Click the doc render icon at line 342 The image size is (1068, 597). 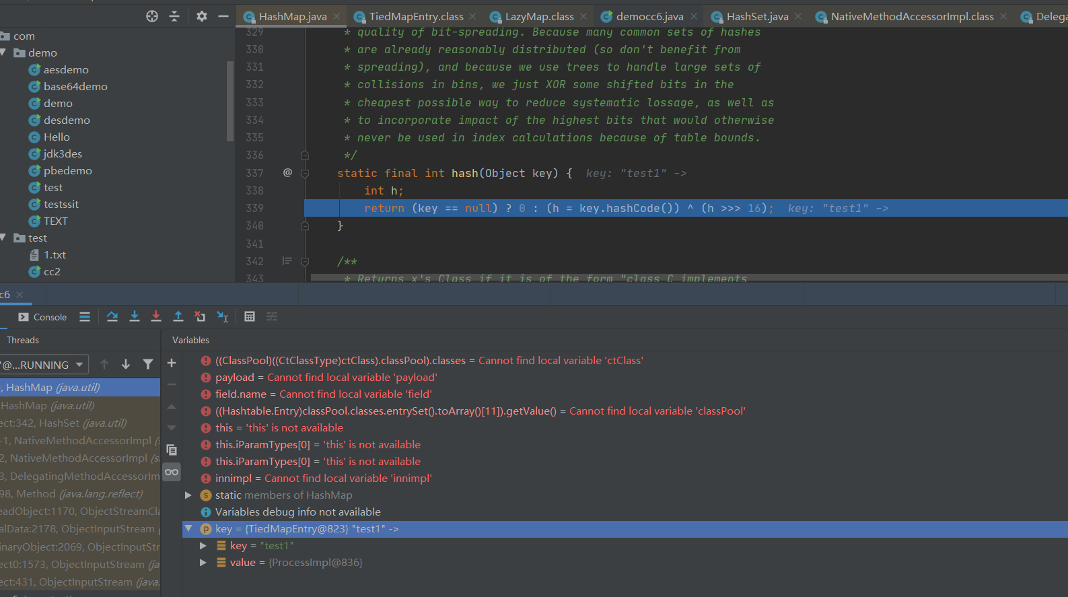[x=287, y=261]
